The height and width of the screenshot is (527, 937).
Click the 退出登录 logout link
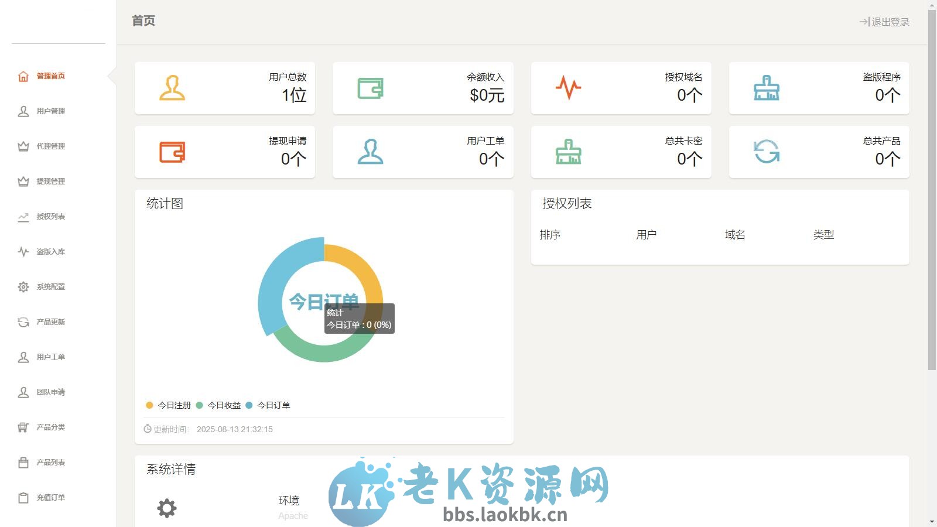tap(884, 21)
